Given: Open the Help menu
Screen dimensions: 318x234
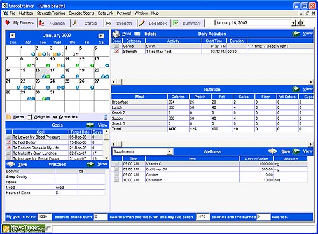Looking at the screenshot, I should pyautogui.click(x=155, y=13).
